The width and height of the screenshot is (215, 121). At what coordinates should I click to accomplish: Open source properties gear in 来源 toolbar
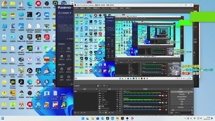point(106,113)
